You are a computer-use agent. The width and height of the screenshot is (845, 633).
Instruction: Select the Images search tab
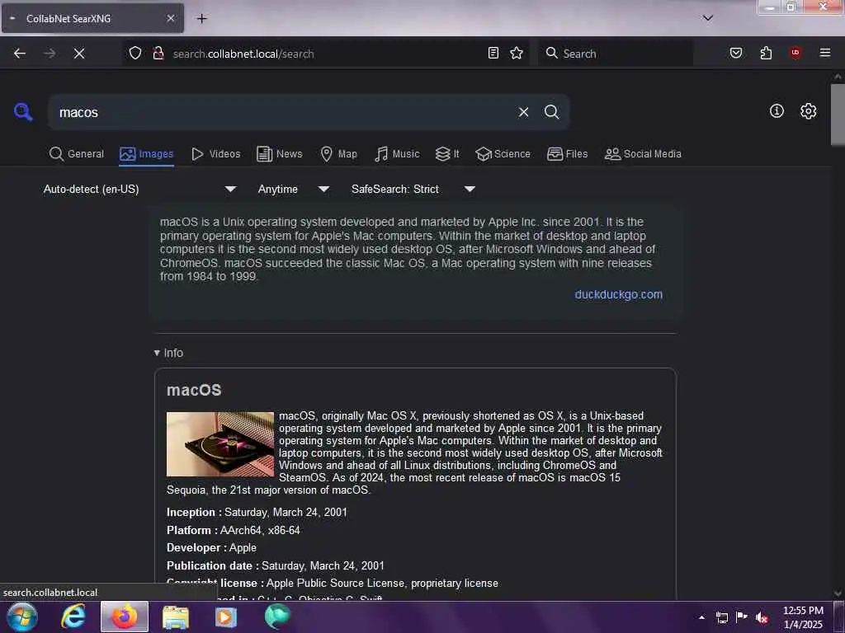(147, 154)
